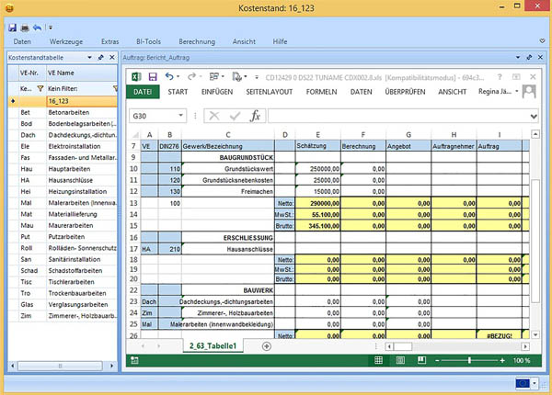
Task: Open the Hilfe menu
Action: click(280, 41)
